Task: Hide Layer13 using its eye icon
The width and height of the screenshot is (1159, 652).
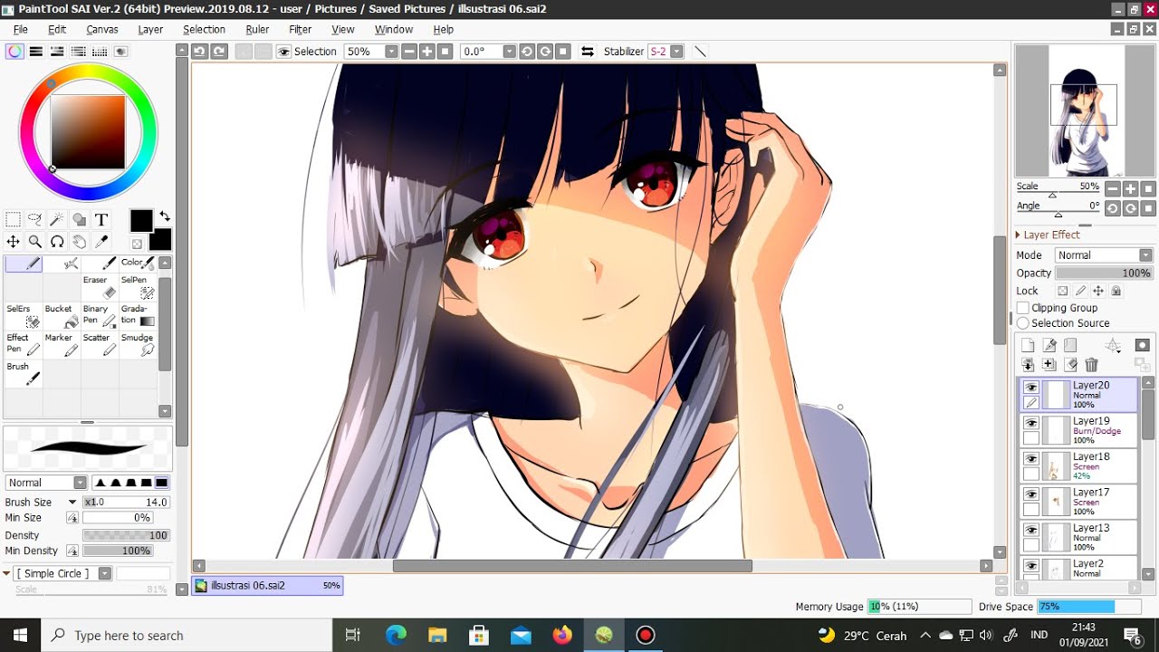Action: click(1031, 530)
